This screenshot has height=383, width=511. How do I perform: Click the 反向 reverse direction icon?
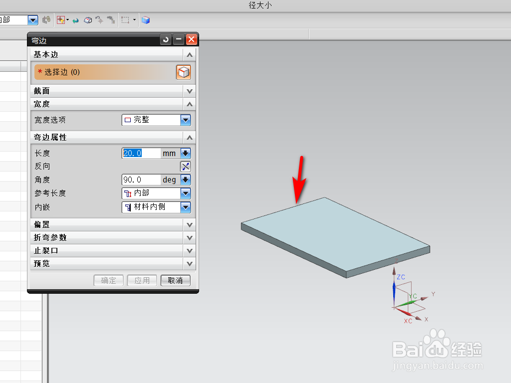pos(186,167)
